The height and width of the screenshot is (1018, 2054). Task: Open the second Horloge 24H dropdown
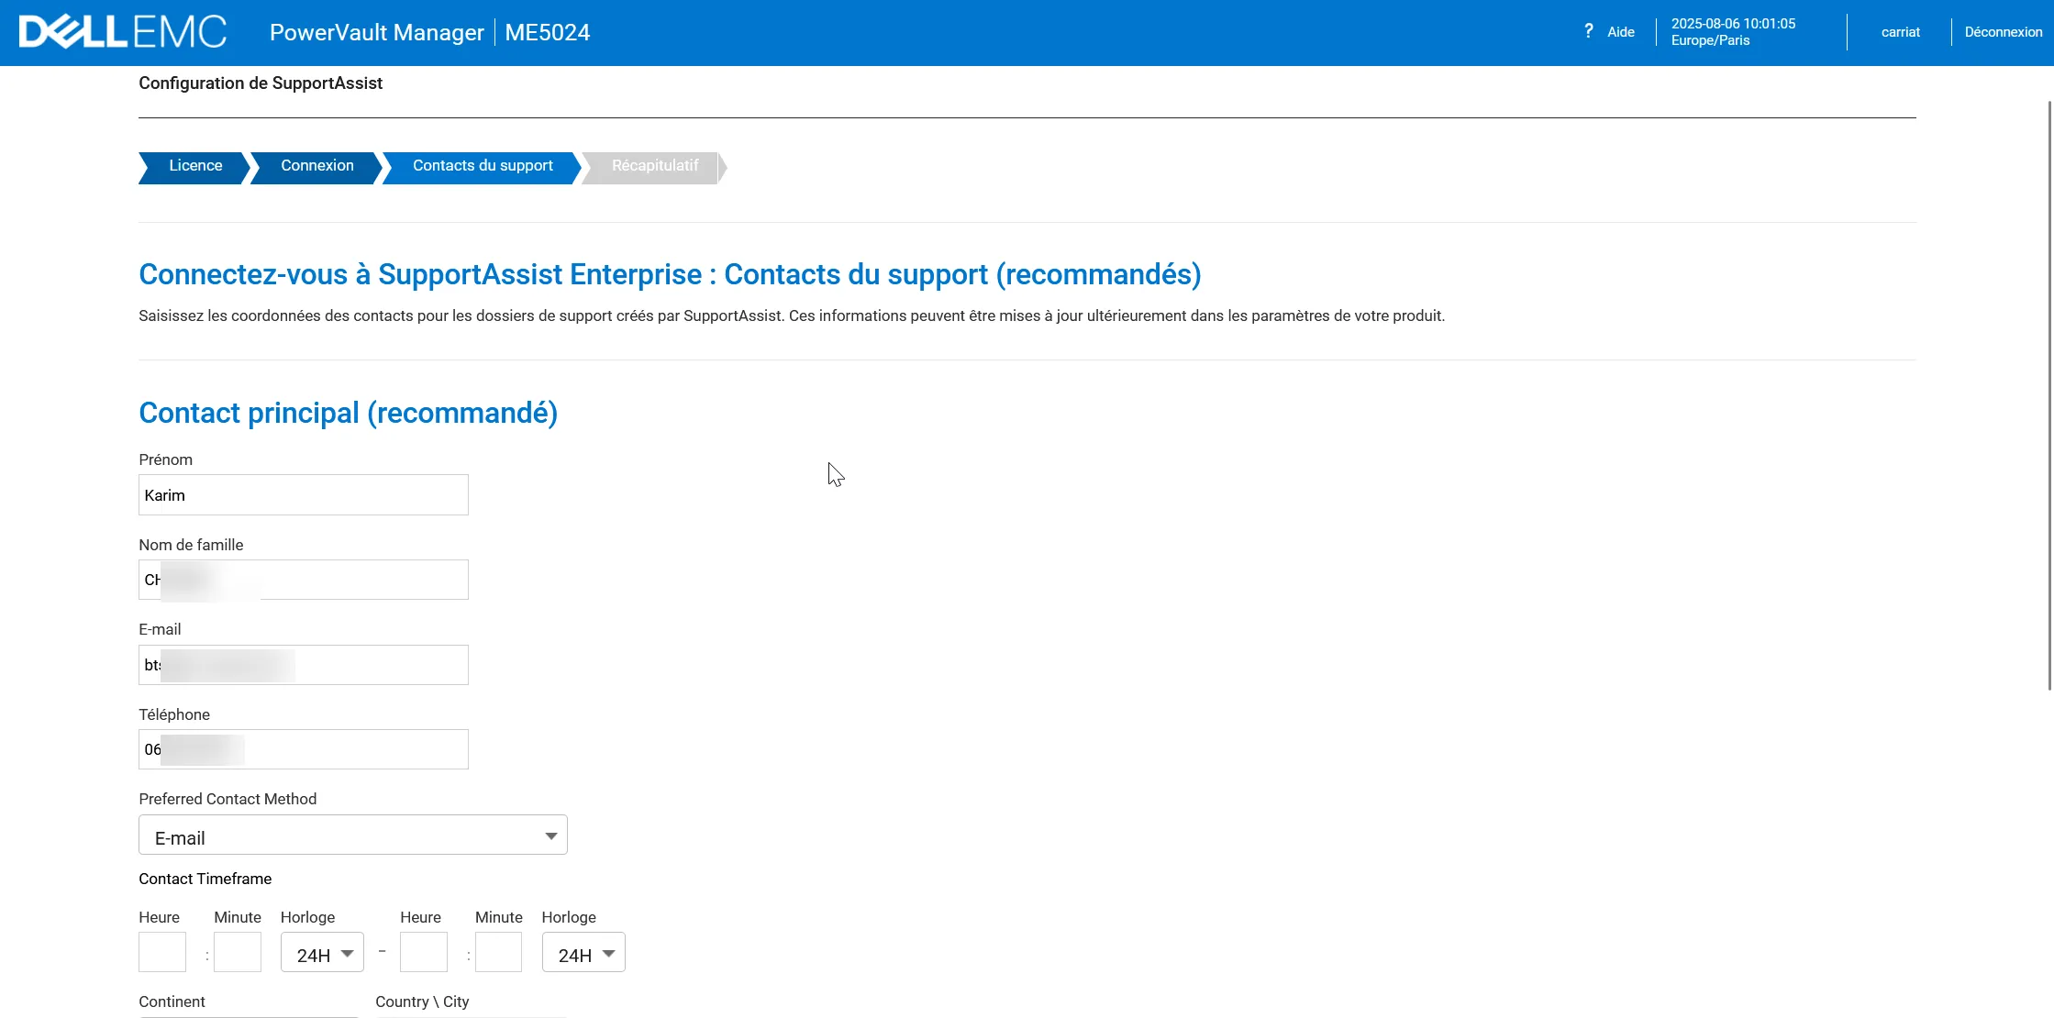pyautogui.click(x=583, y=953)
